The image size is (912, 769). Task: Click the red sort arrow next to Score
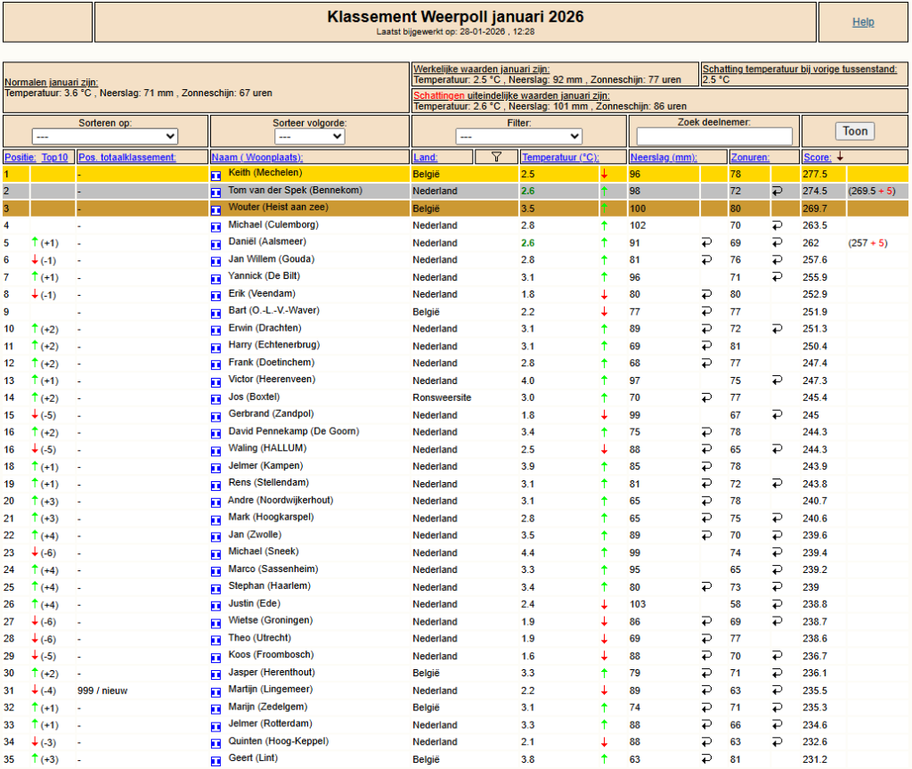click(x=840, y=157)
